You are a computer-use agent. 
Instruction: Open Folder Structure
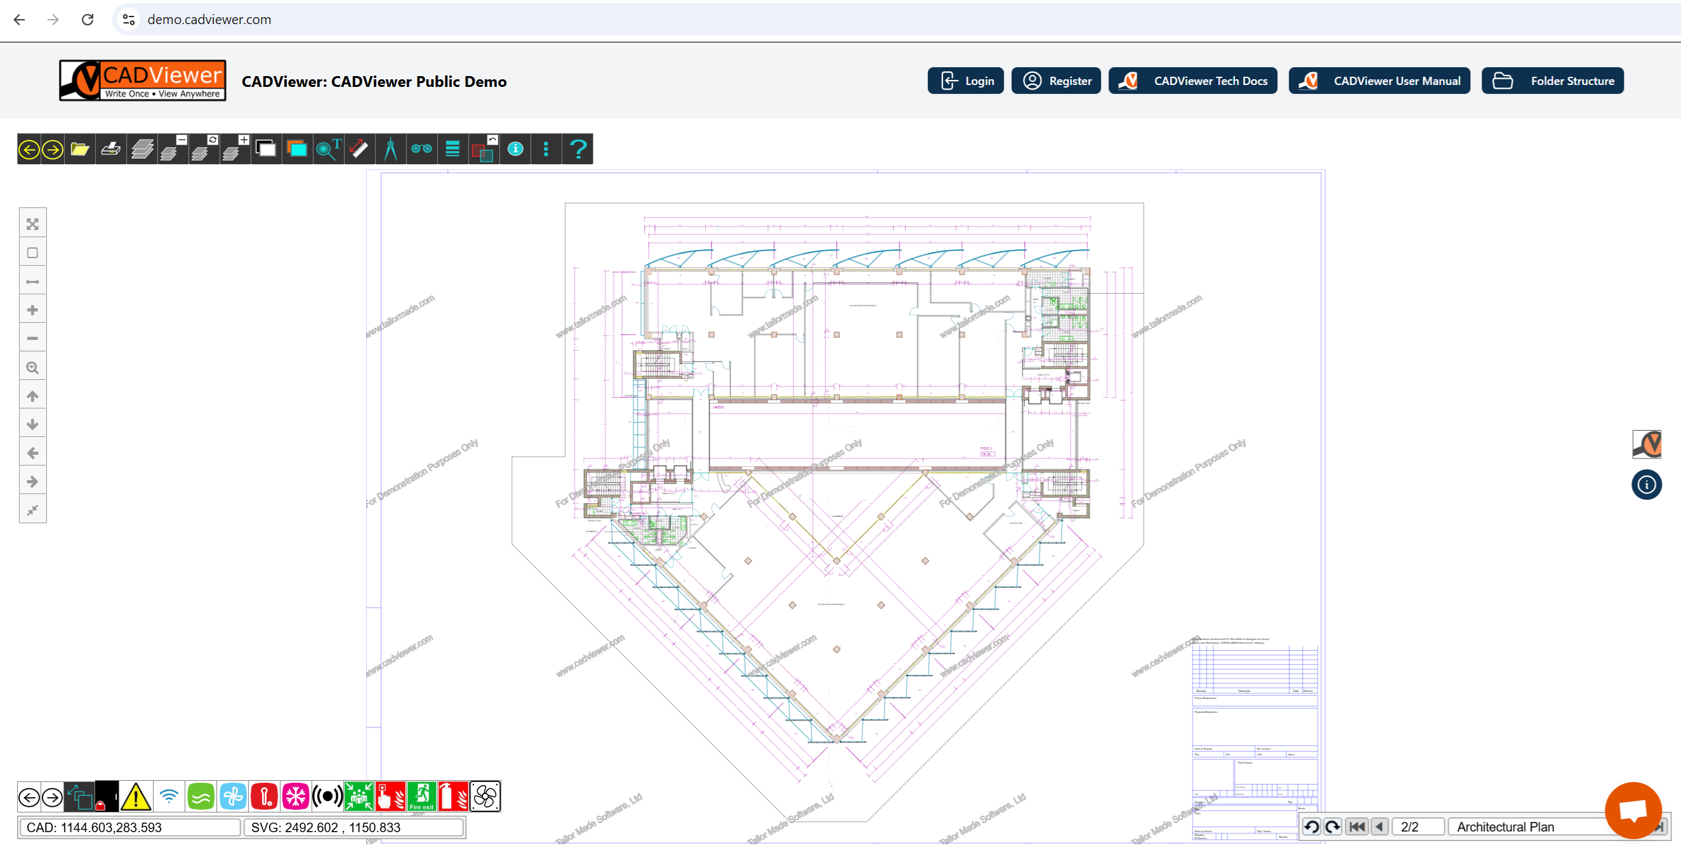point(1552,81)
